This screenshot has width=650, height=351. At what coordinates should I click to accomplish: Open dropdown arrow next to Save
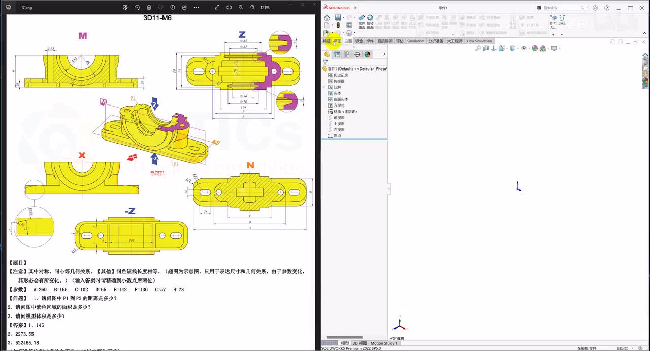pyautogui.click(x=343, y=18)
